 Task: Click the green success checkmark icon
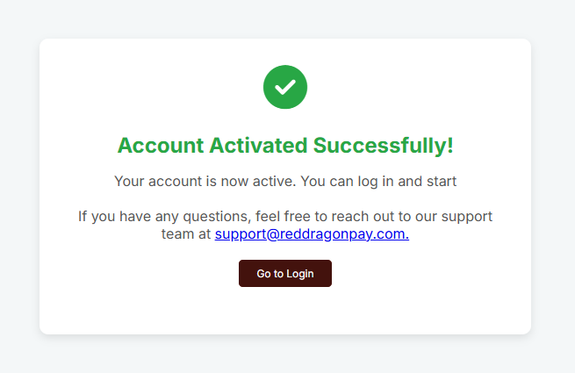[x=285, y=87]
